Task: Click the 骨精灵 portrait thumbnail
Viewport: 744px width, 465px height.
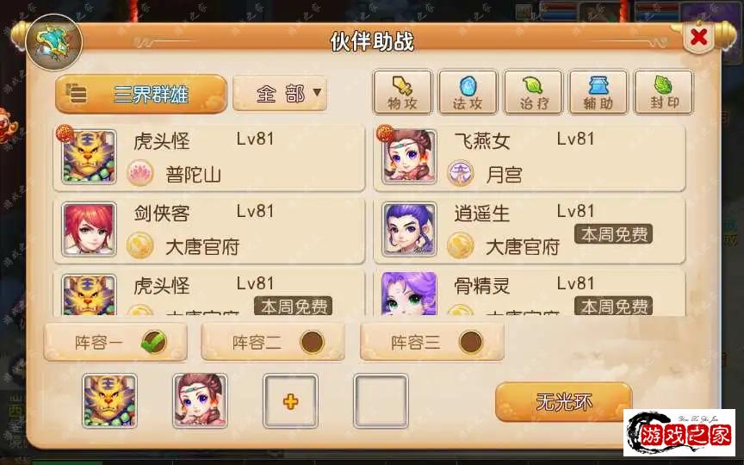Action: click(x=409, y=294)
